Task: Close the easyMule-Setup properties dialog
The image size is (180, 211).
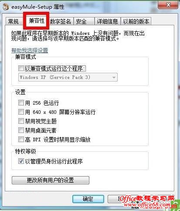Action: point(168,5)
